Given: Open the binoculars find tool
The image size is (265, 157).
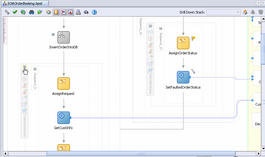Looking at the screenshot, I should click(x=31, y=12).
